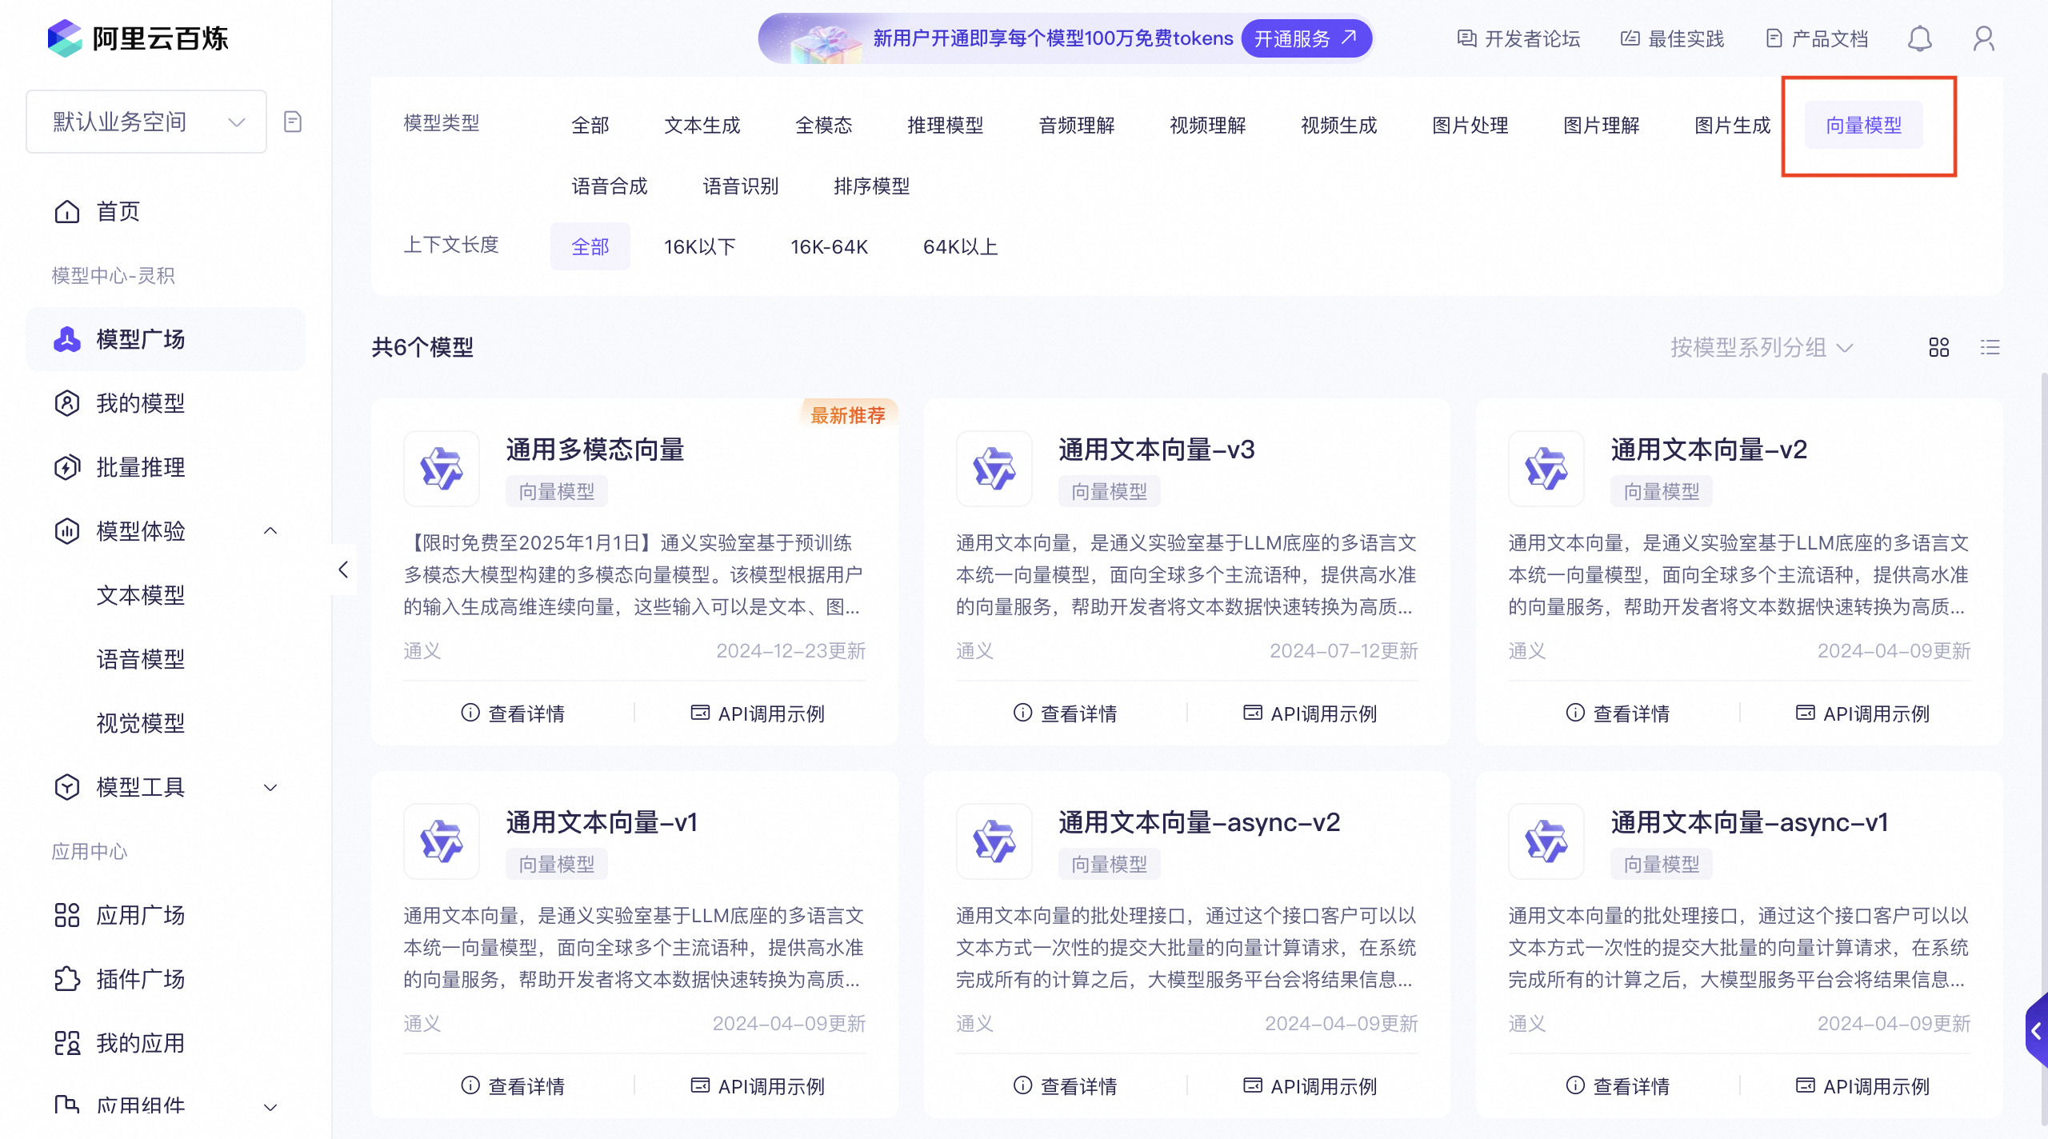Open 我的模型 in the sidebar

(141, 403)
